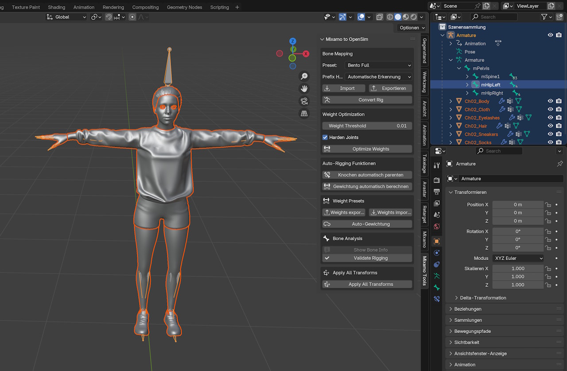This screenshot has height=371, width=567.
Task: Pin the Armature properties panel
Action: click(x=559, y=164)
